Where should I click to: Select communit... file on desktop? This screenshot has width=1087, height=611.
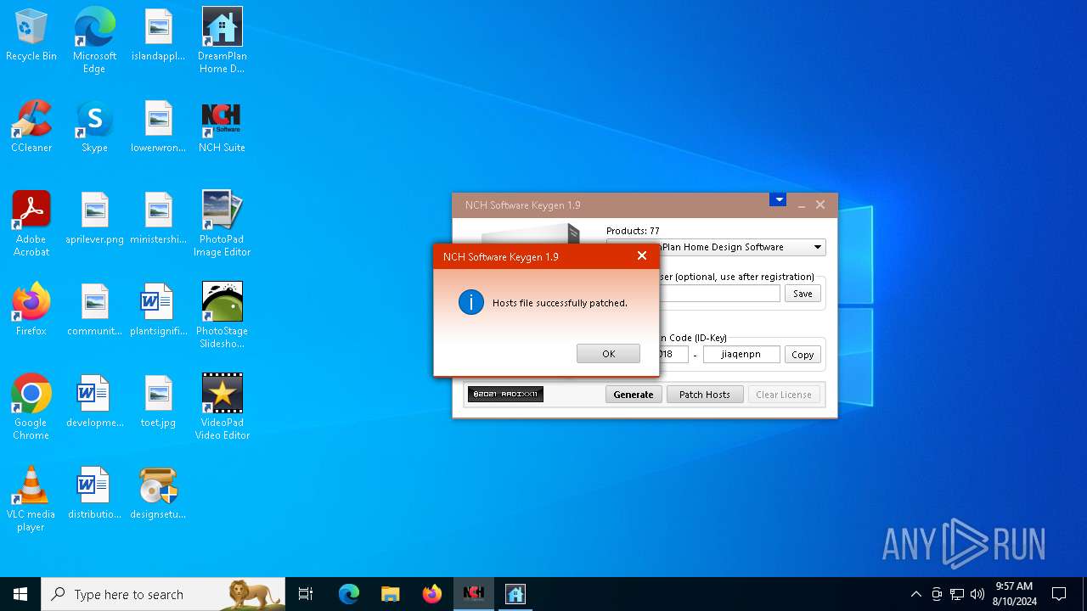click(x=94, y=311)
